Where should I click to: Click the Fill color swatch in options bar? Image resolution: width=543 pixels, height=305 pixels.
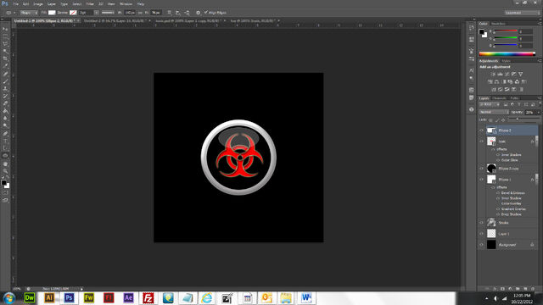tap(52, 13)
